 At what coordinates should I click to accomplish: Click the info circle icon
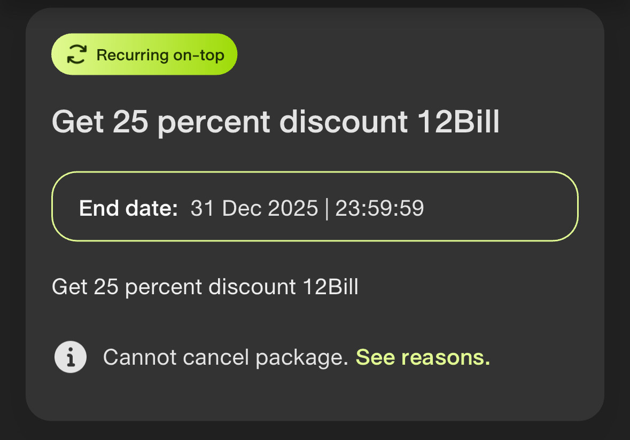[71, 357]
